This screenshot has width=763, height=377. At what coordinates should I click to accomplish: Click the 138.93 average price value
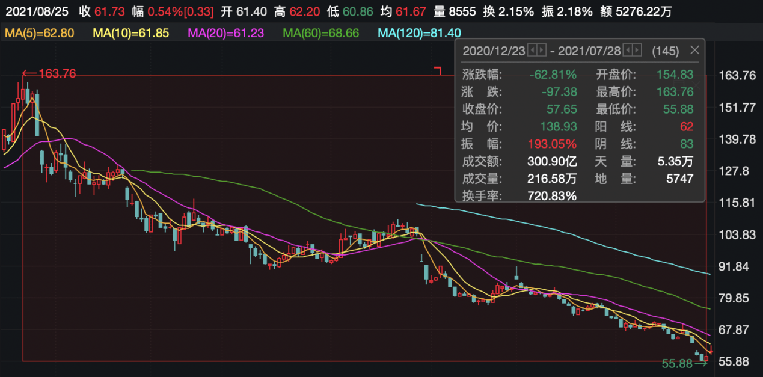point(557,127)
